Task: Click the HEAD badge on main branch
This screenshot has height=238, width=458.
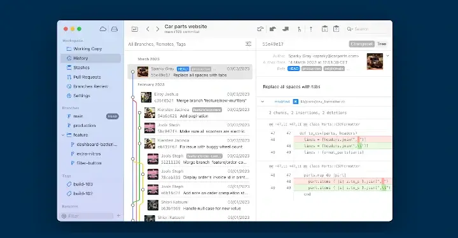Action: coord(112,116)
